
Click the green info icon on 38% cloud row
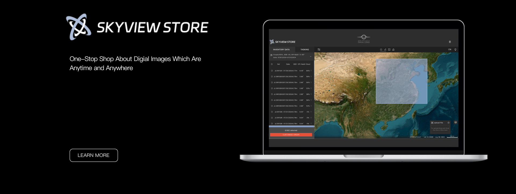point(311,94)
